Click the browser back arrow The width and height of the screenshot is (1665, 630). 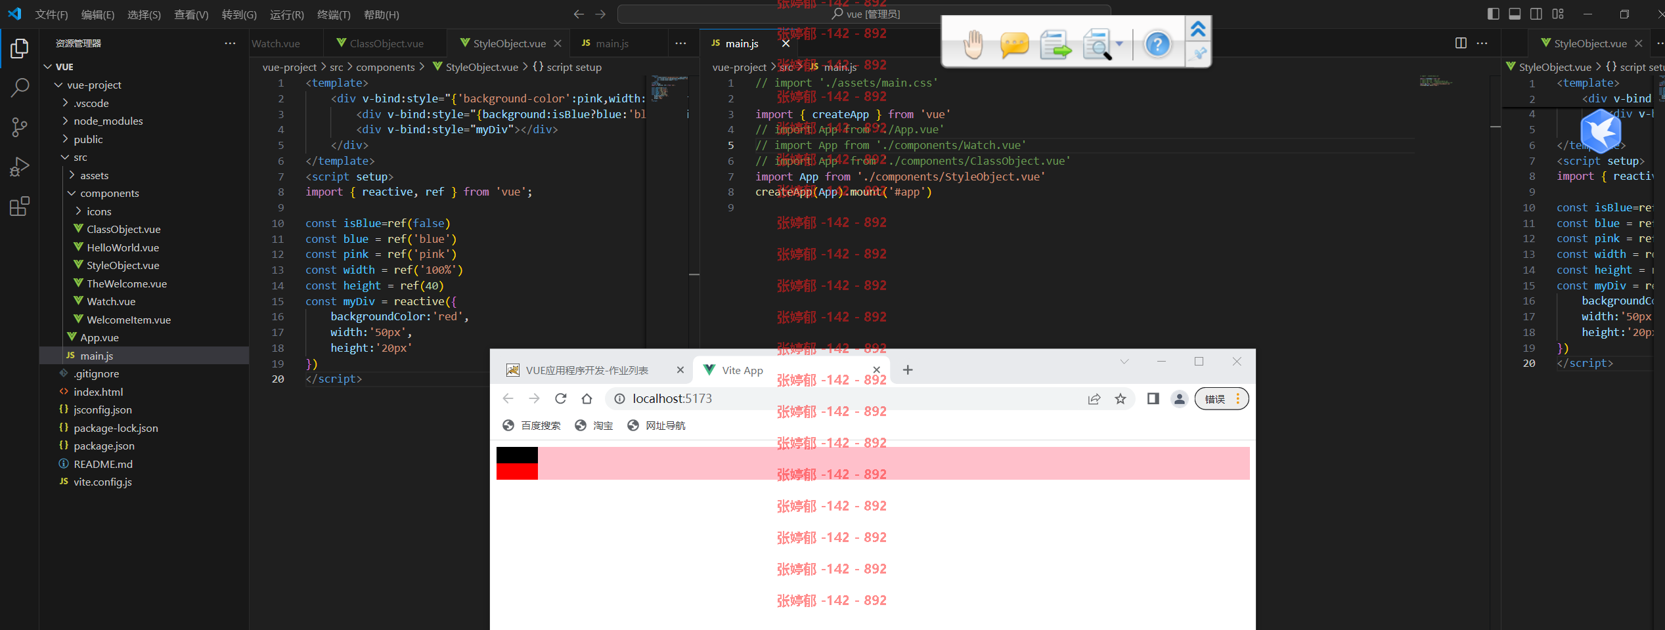click(508, 398)
